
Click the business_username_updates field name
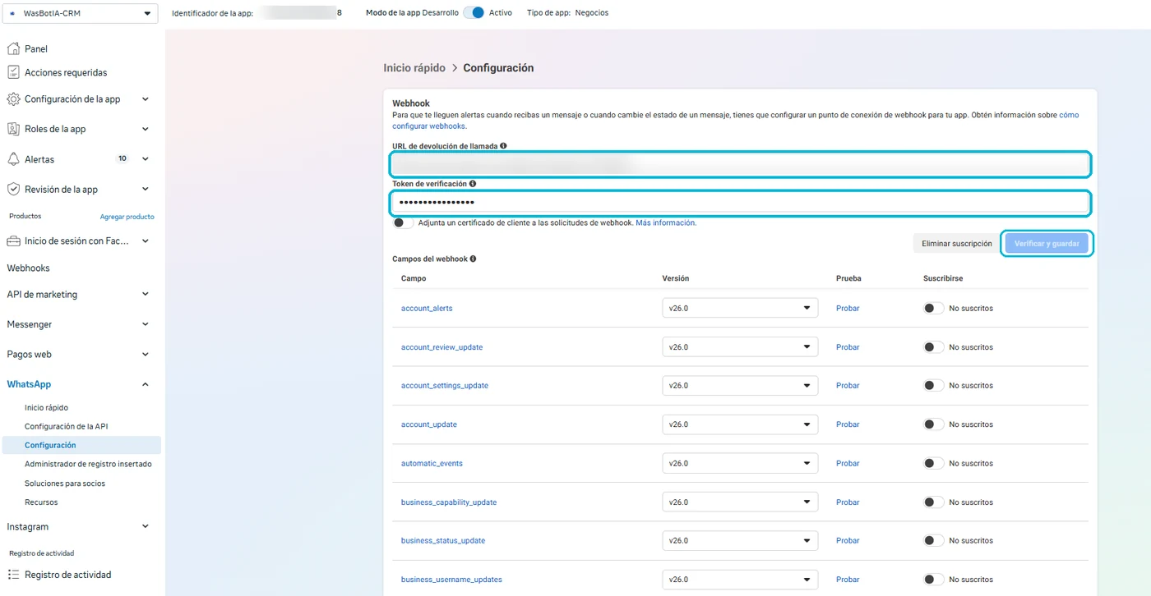(x=451, y=580)
